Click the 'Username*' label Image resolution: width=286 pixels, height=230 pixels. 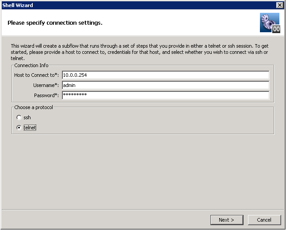point(46,85)
